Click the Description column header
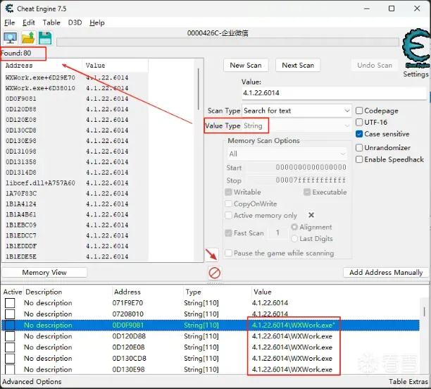This screenshot has width=431, height=389. [68, 292]
